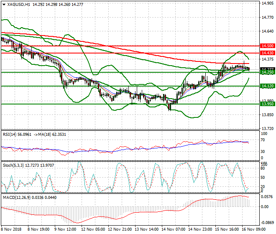Click the 12 Nov 21:00 time label

tap(120, 229)
